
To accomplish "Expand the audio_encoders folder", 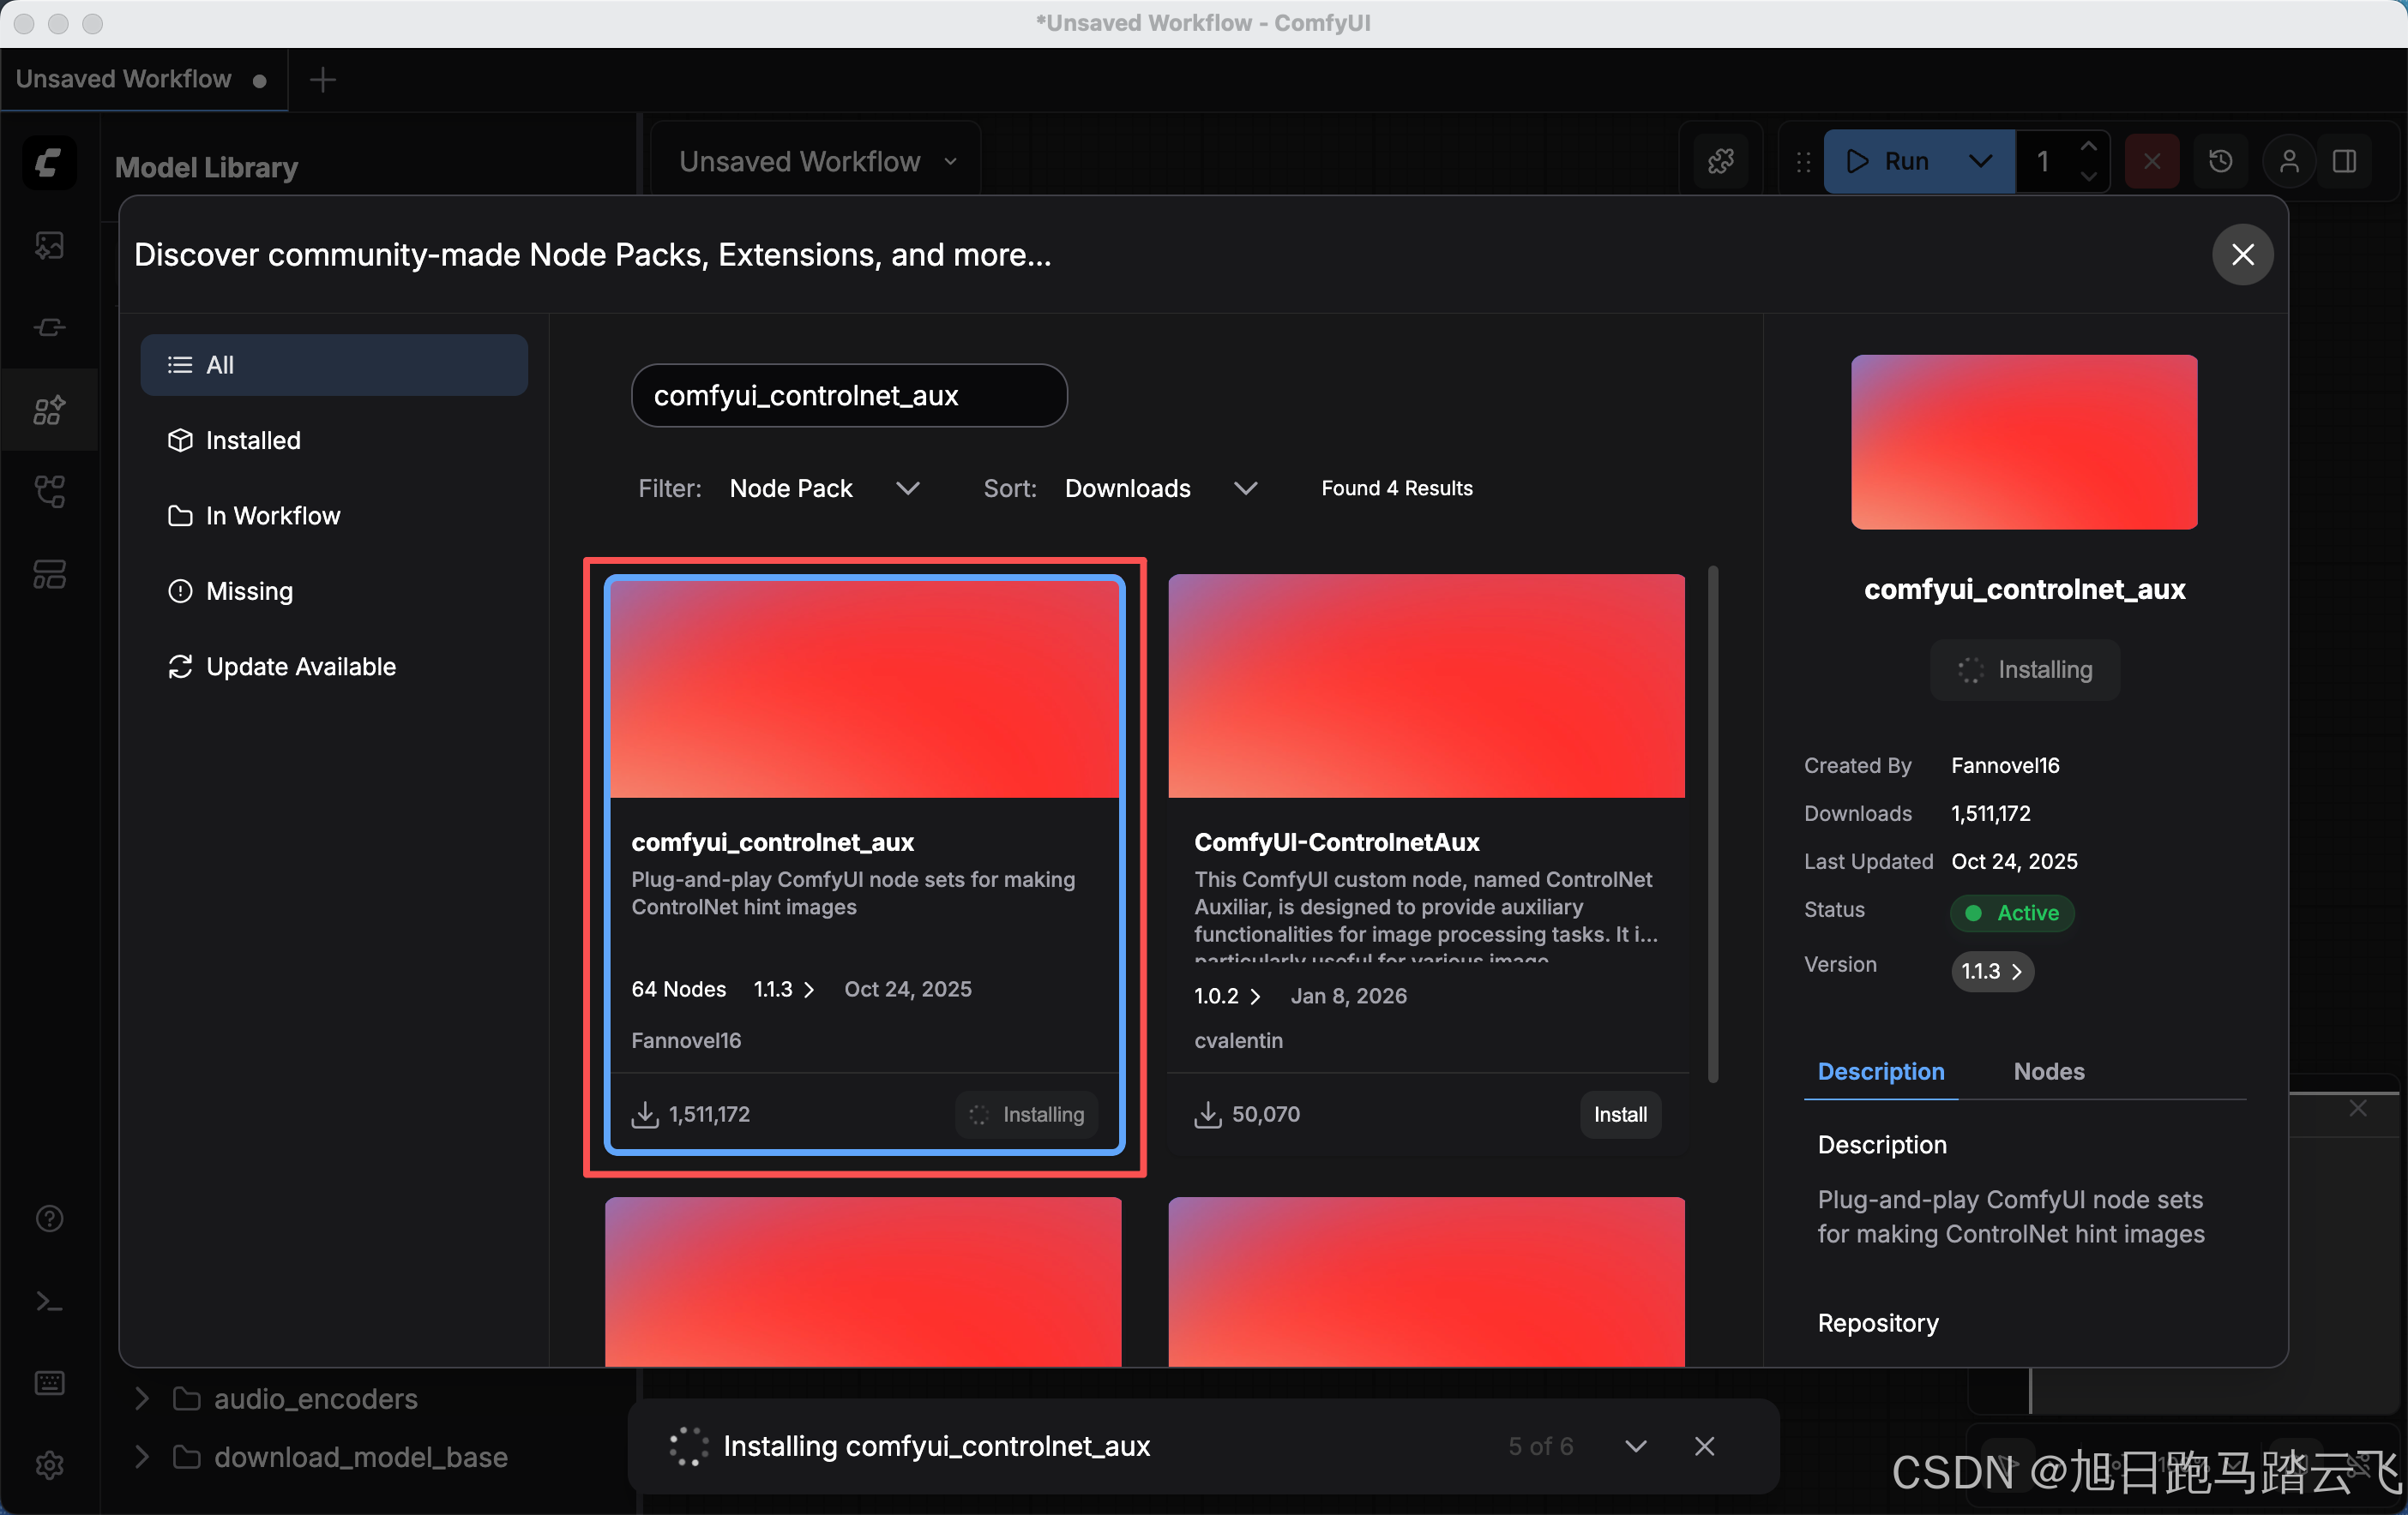I will click(x=142, y=1398).
